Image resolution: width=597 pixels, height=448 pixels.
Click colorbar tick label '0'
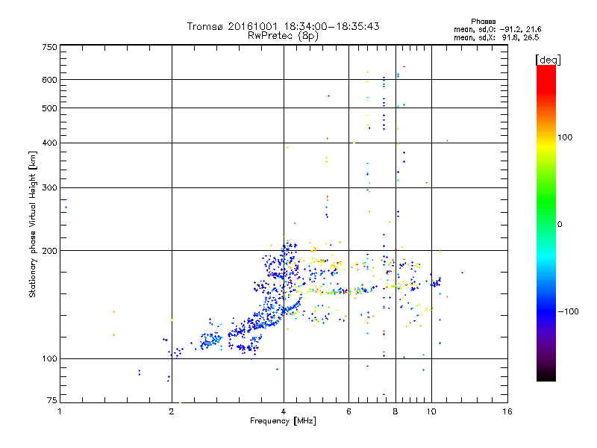coord(560,225)
